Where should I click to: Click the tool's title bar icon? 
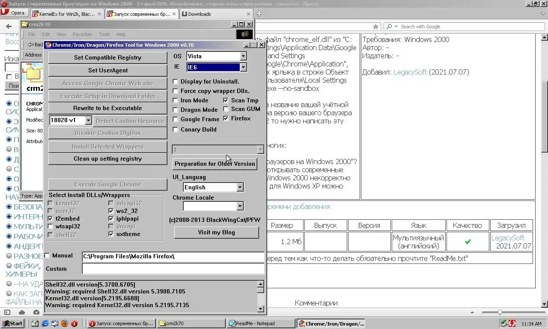tap(49, 45)
